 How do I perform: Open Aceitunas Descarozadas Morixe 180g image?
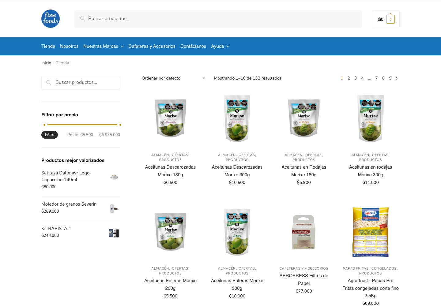[171, 118]
